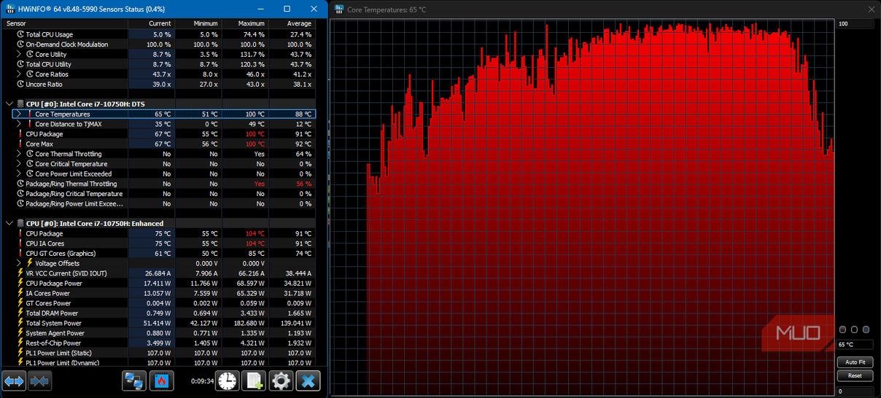
Task: Click chip icon in the DTS section header
Action: 20,104
